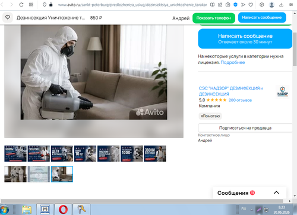Open Windows Explorer from the taskbar
The width and height of the screenshot is (297, 215).
(x=27, y=210)
